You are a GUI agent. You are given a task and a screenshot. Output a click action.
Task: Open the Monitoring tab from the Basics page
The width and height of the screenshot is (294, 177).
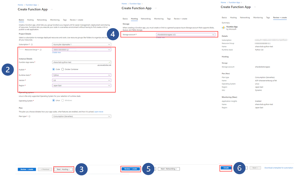(x=55, y=20)
